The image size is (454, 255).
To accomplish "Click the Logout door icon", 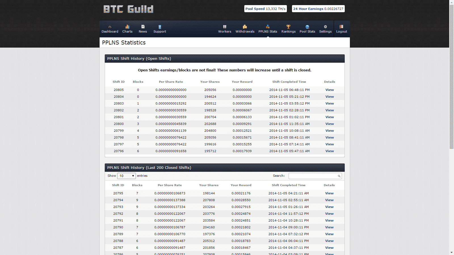I will [x=341, y=27].
